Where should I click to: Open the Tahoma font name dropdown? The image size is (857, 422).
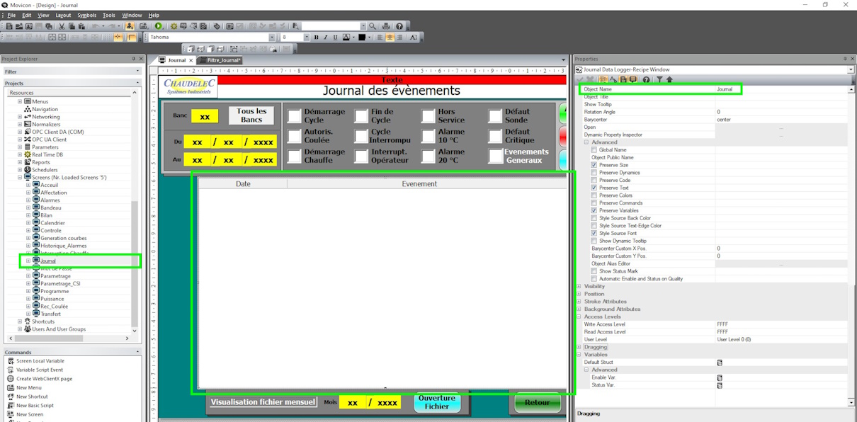tap(271, 38)
